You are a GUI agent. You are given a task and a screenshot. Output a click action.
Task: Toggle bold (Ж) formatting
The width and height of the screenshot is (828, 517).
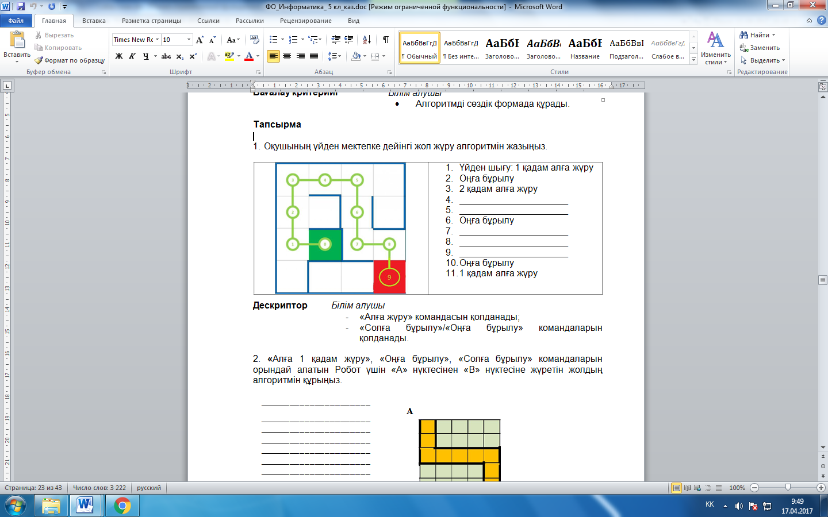(119, 56)
